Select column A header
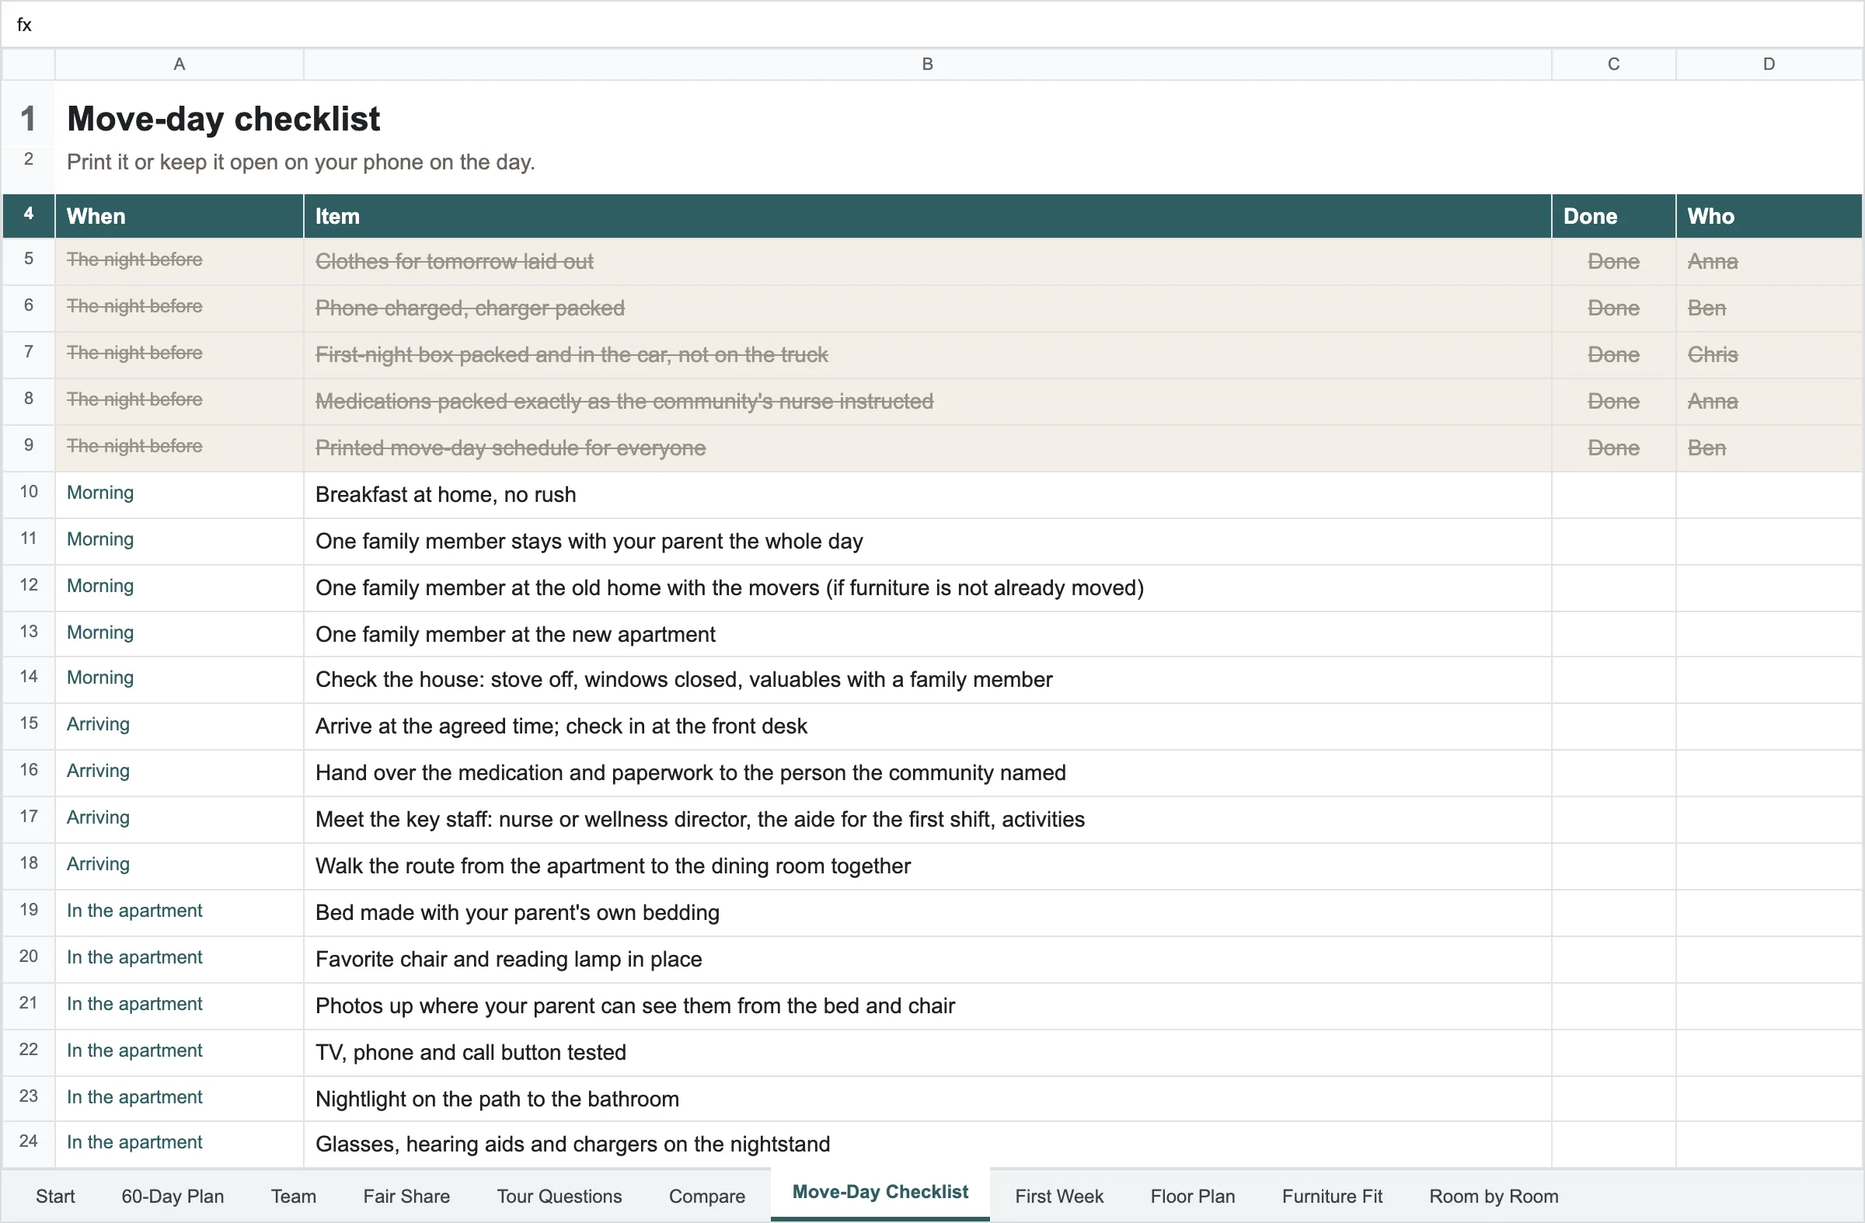The image size is (1865, 1223). click(x=180, y=64)
